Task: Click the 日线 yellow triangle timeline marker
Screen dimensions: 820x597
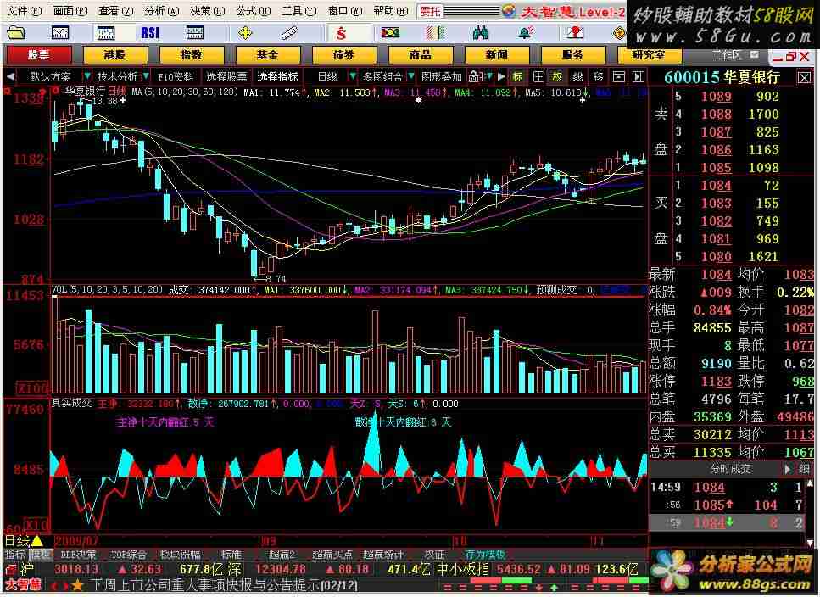Action: [36, 540]
